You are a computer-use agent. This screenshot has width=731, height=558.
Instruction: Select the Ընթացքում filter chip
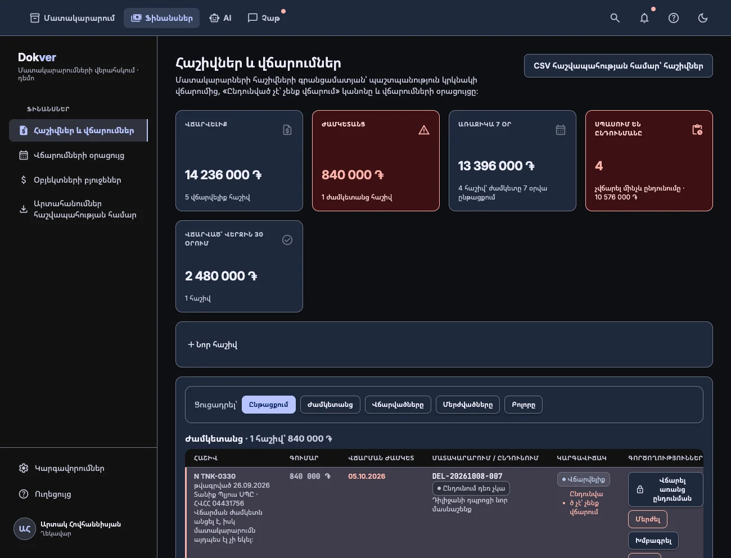(x=268, y=405)
